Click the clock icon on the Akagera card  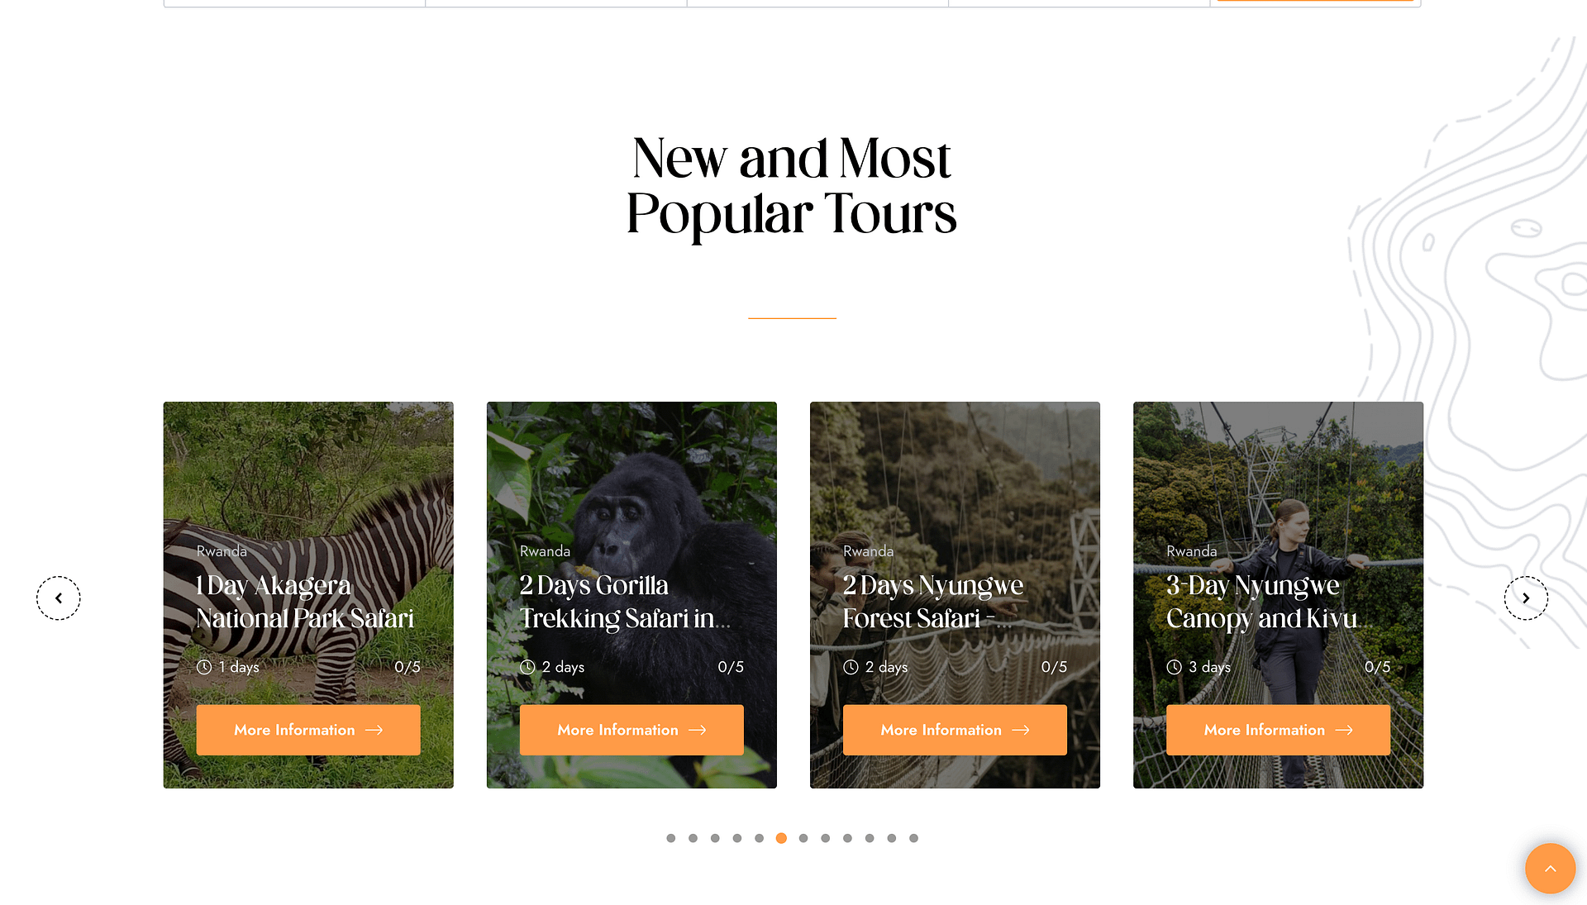[204, 667]
